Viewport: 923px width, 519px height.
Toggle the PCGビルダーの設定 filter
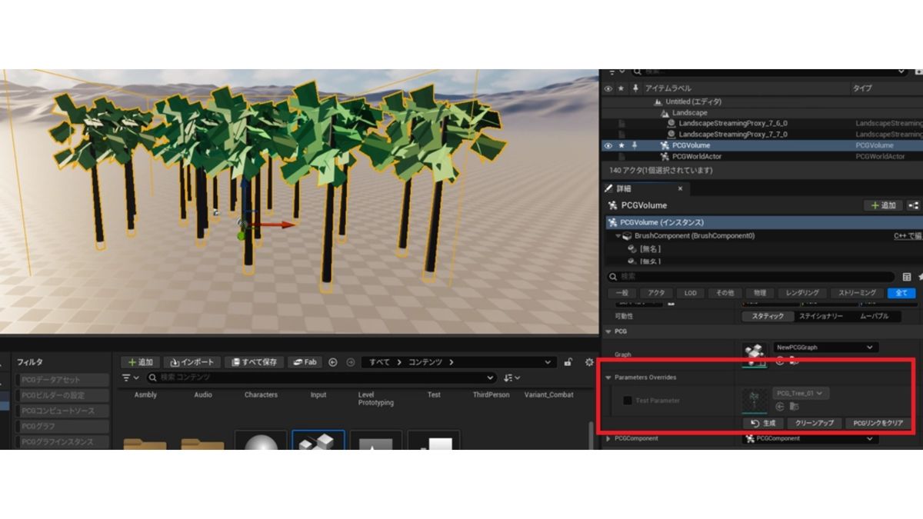[62, 395]
